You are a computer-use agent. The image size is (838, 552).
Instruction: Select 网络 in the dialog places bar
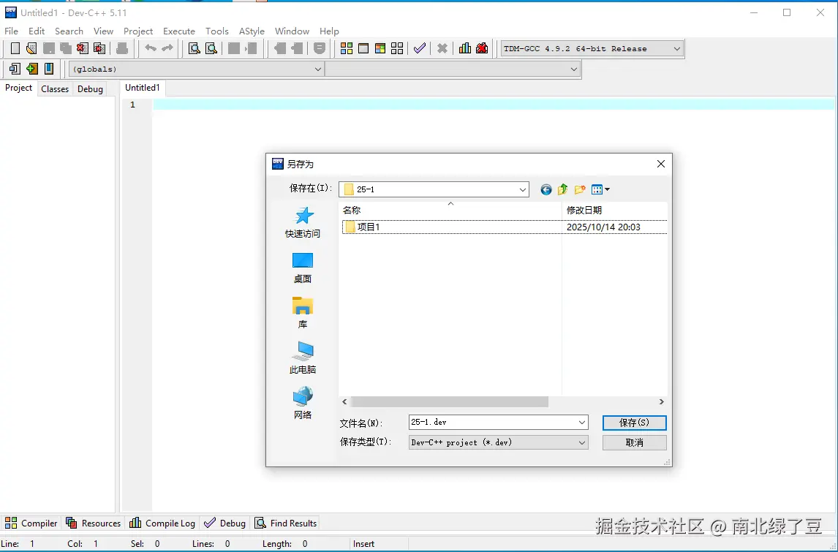point(303,404)
